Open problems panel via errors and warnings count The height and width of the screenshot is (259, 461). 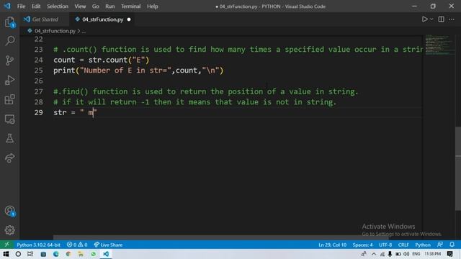77,245
